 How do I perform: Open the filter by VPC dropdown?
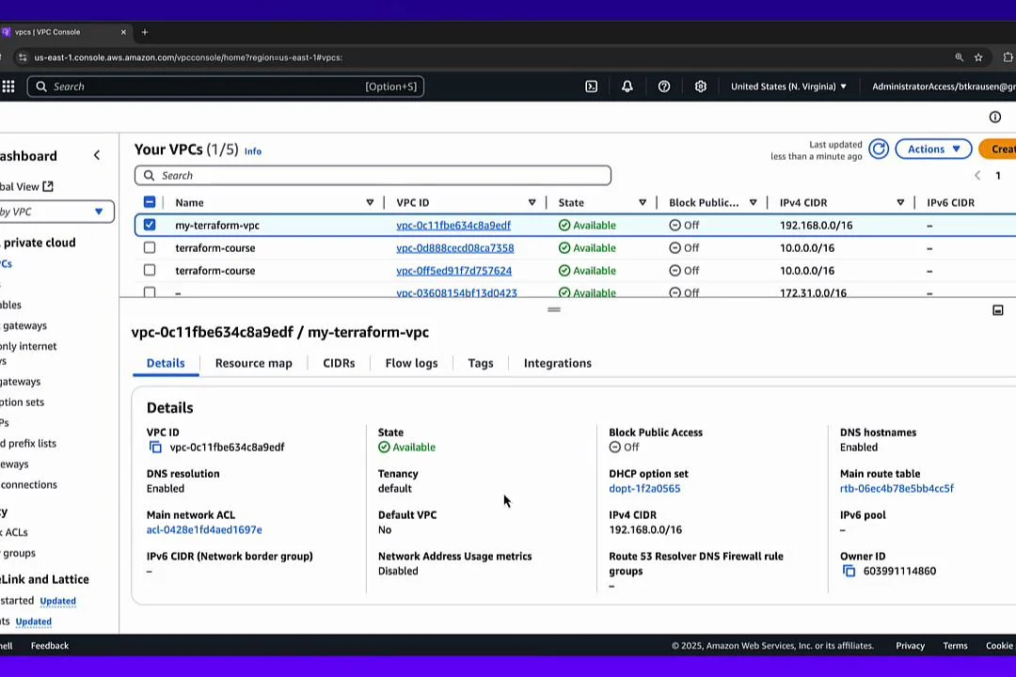pos(56,212)
